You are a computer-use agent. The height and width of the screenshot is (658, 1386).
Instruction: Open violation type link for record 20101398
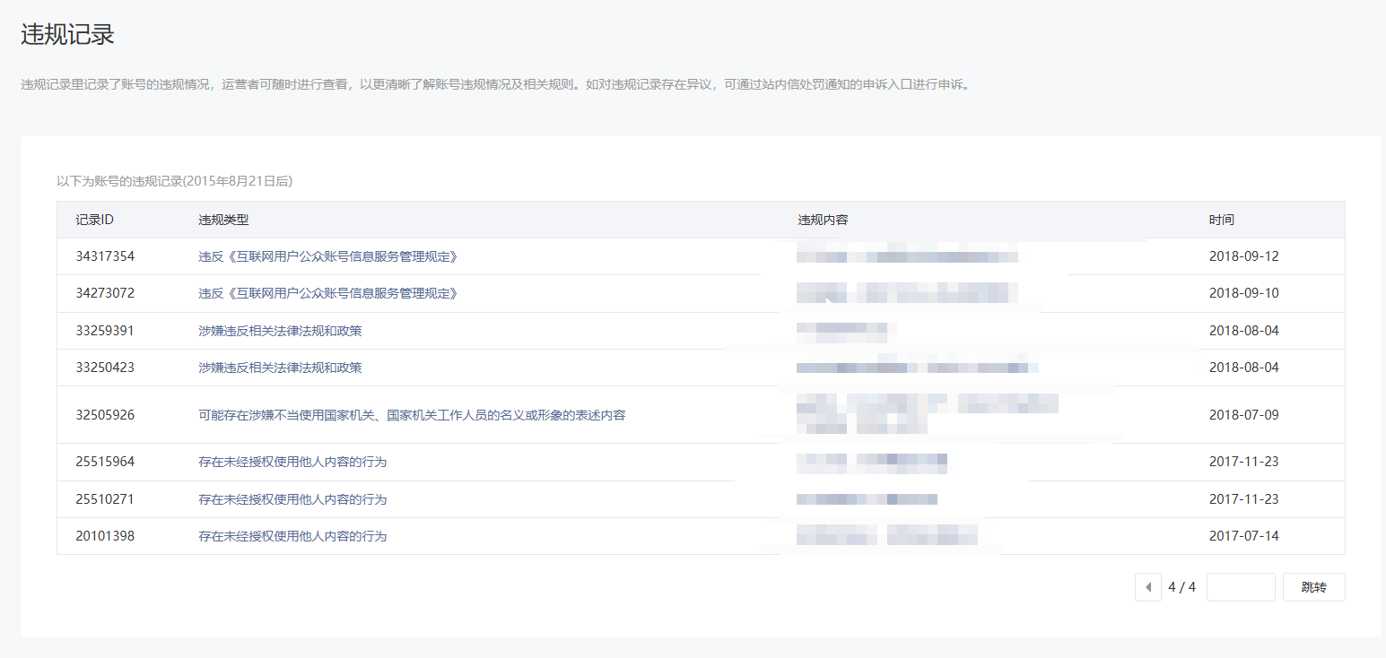292,536
